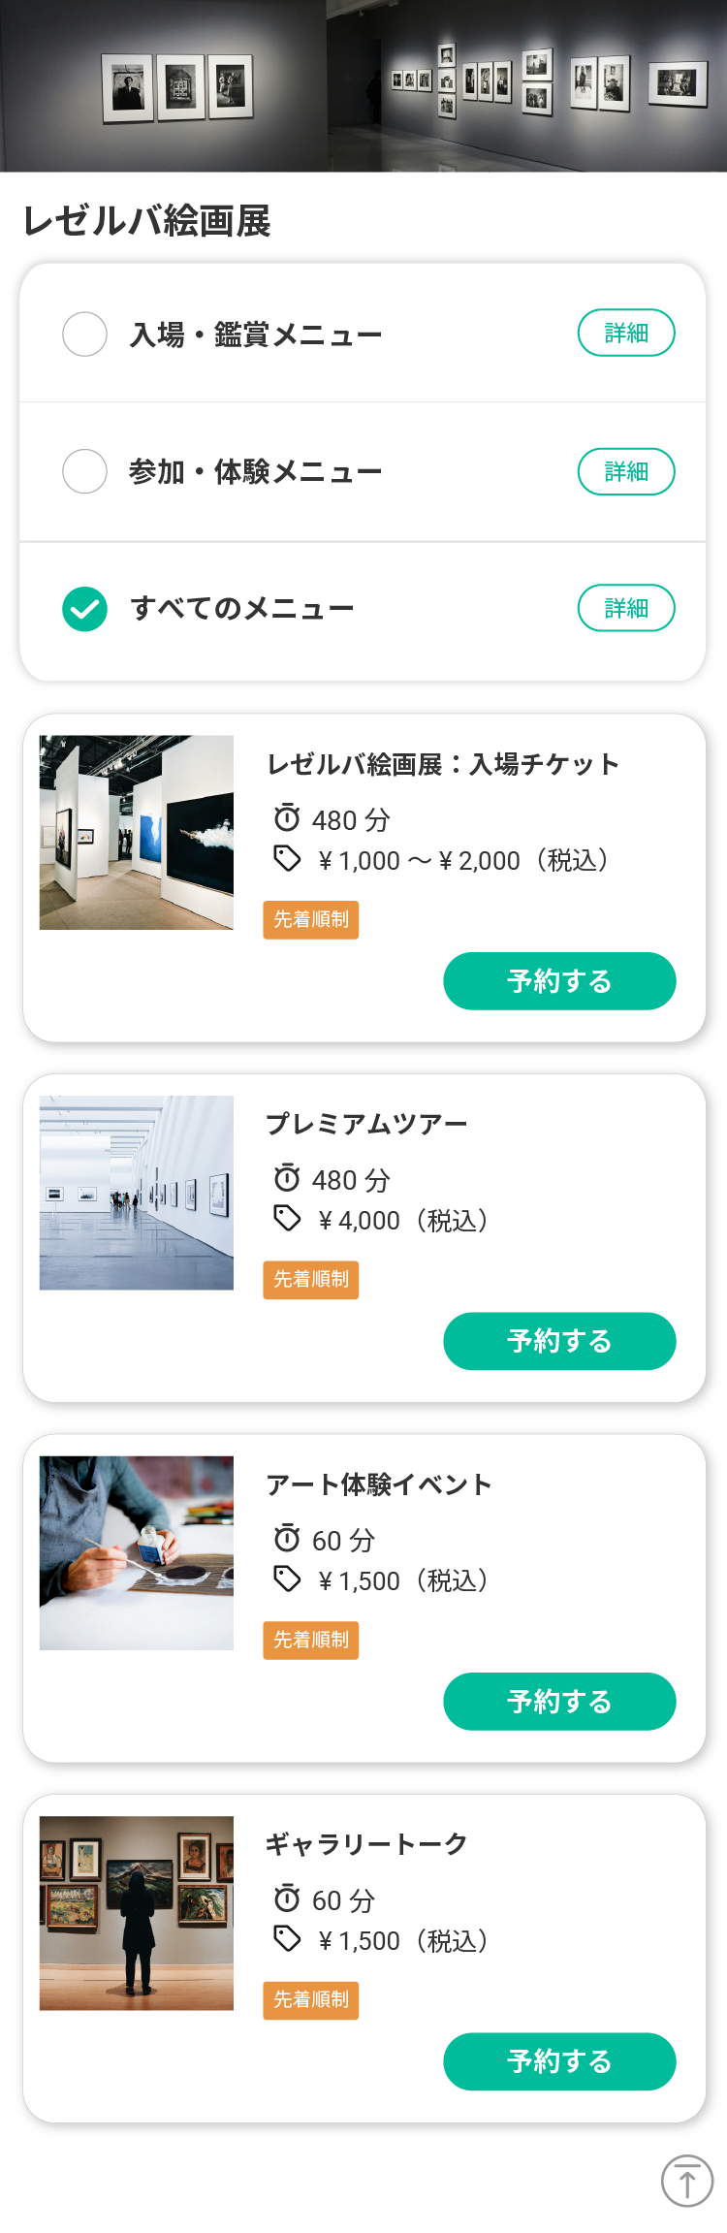Open 詳細 for すべてのメニュー
727x2233 pixels.
pyautogui.click(x=626, y=608)
